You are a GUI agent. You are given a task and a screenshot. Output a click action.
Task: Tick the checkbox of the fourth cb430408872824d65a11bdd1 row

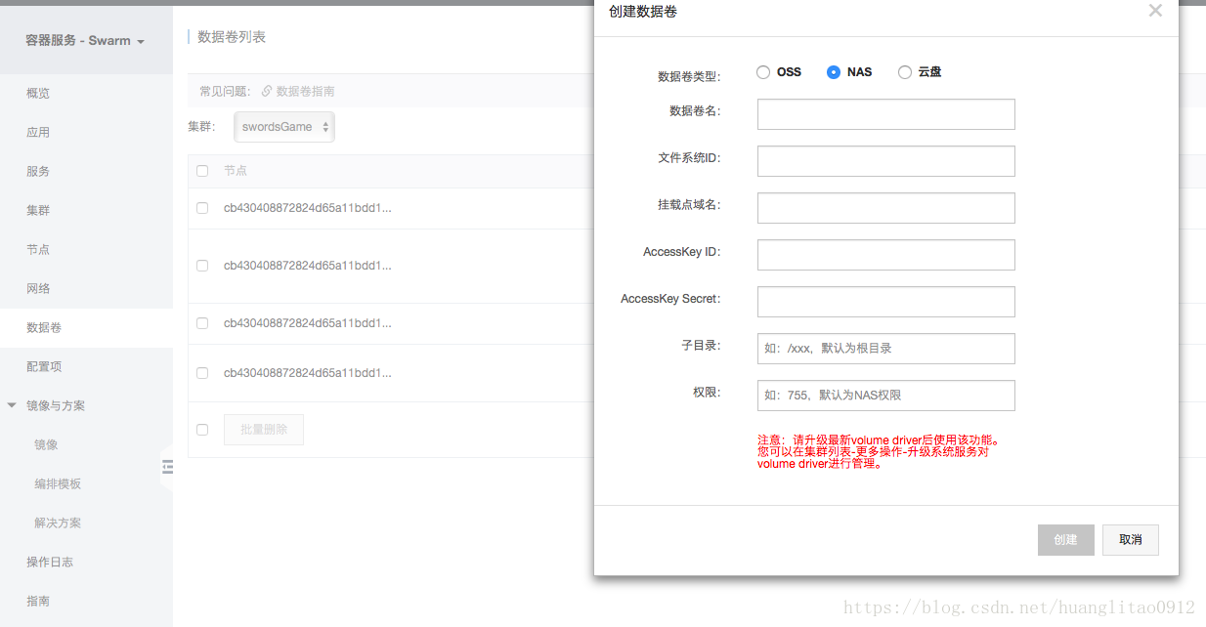[x=202, y=373]
